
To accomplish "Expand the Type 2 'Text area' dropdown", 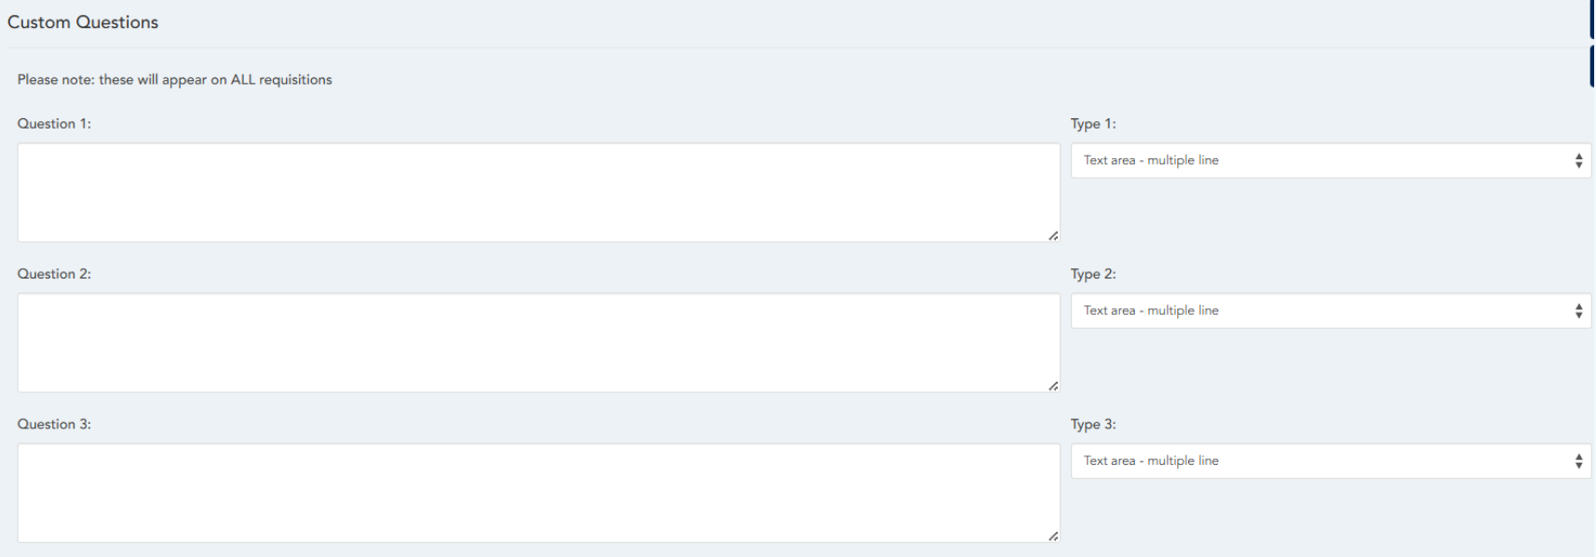I will [x=1330, y=311].
